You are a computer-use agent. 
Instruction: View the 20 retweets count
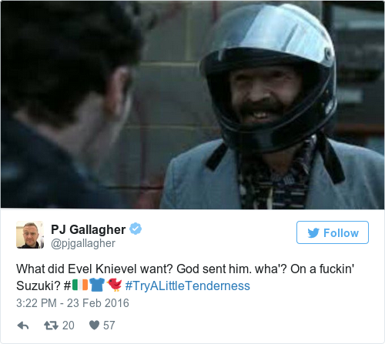click(x=69, y=326)
